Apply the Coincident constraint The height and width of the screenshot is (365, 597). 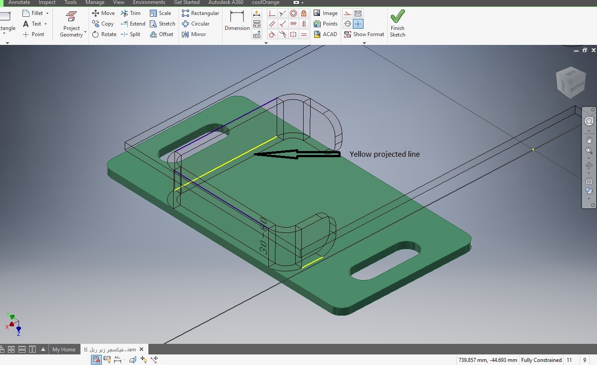[272, 13]
